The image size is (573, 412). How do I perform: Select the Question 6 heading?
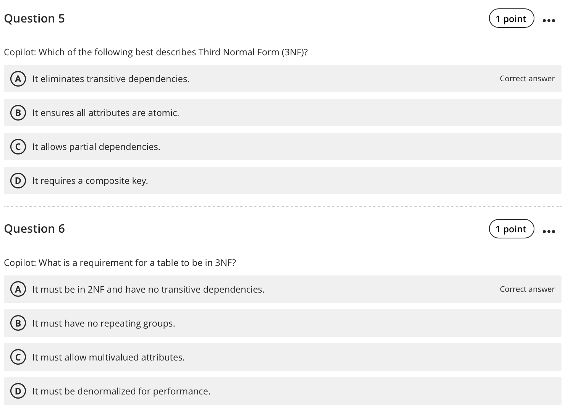point(34,229)
